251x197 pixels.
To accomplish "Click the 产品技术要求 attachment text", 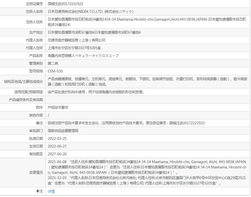I will (58, 107).
